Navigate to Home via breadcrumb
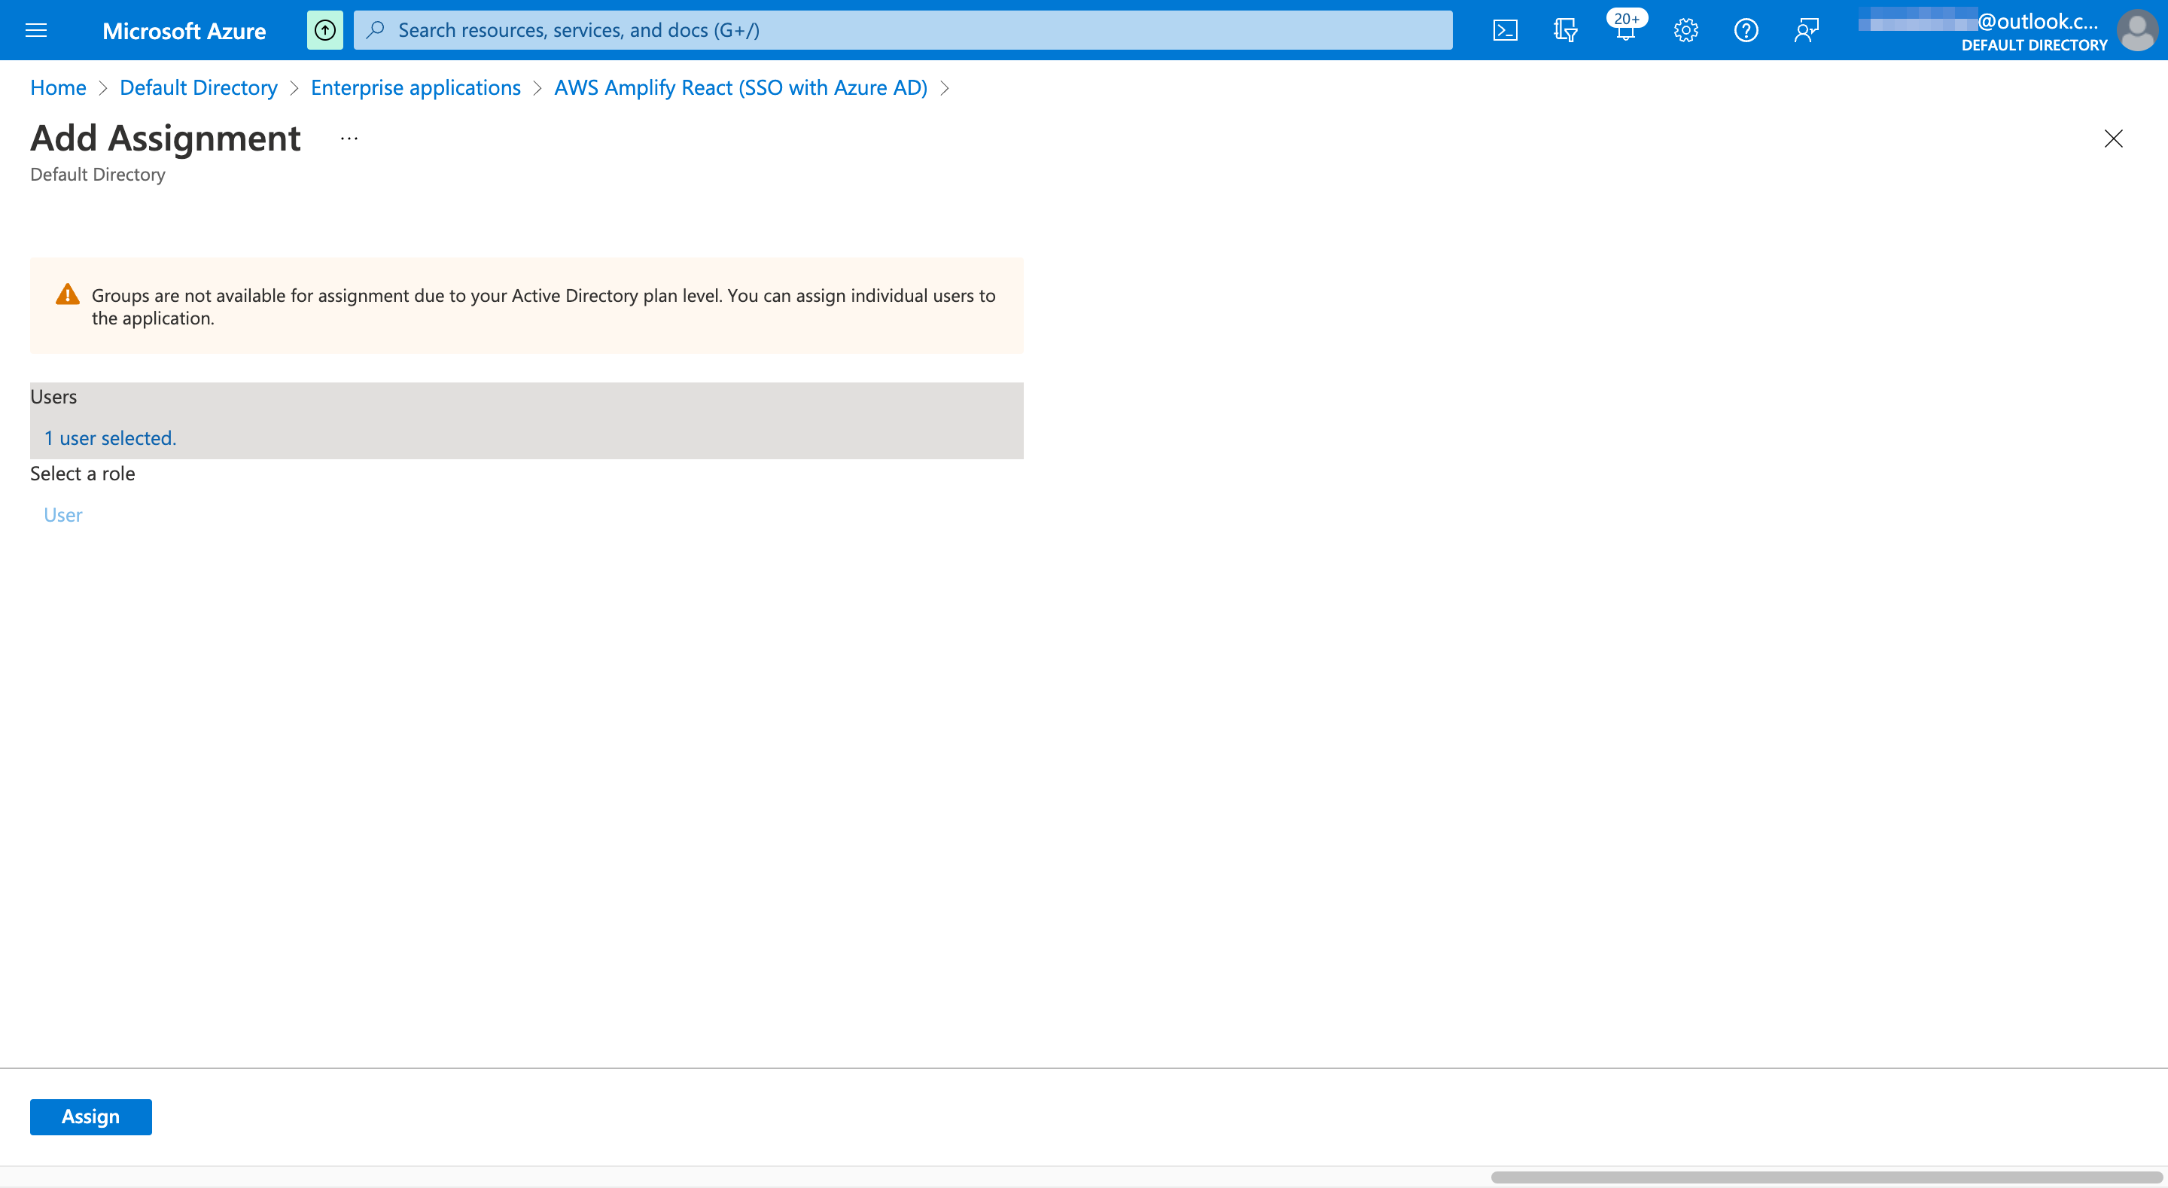This screenshot has height=1188, width=2168. (57, 87)
